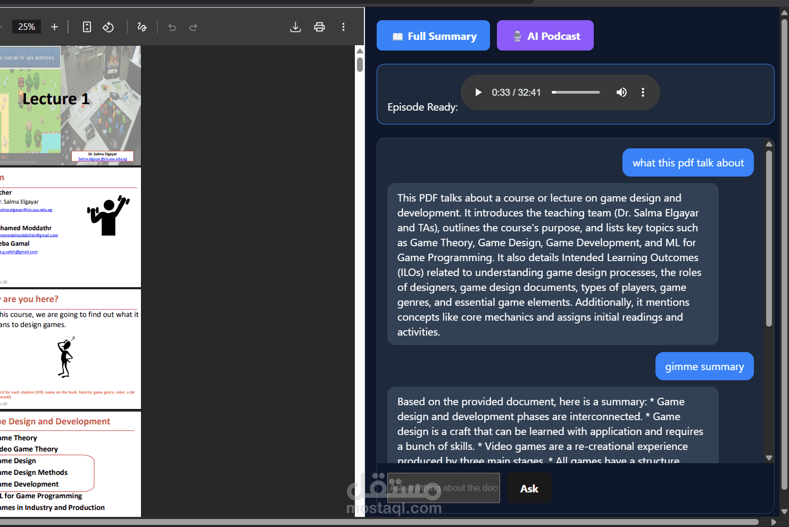Click the document question input field
The height and width of the screenshot is (527, 789).
444,488
